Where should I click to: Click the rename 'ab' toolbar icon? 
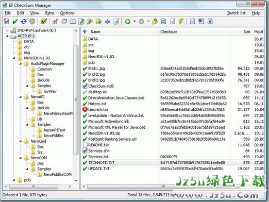point(107,22)
